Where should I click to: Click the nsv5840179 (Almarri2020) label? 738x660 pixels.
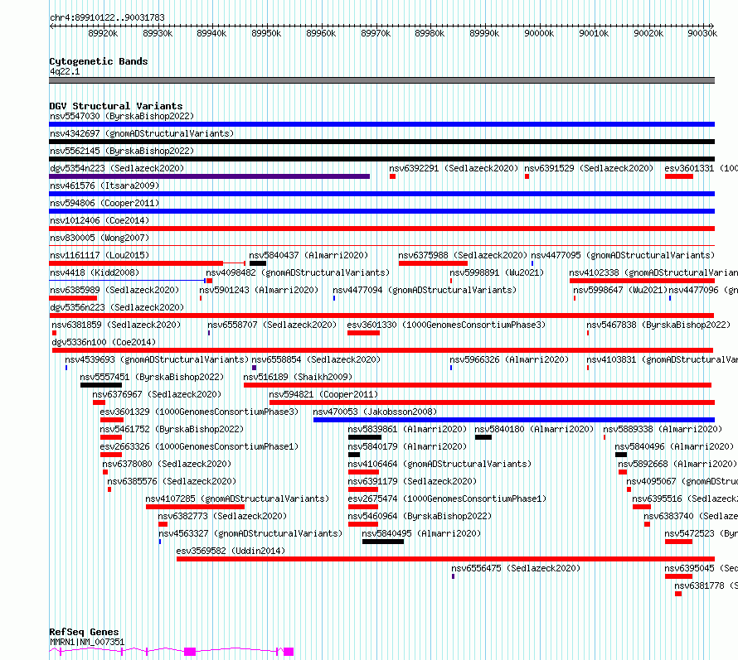pyautogui.click(x=408, y=446)
